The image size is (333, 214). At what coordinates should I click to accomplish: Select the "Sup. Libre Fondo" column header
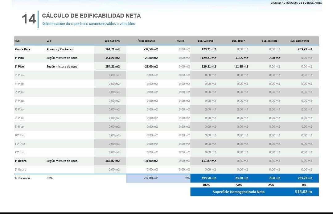tap(300, 41)
